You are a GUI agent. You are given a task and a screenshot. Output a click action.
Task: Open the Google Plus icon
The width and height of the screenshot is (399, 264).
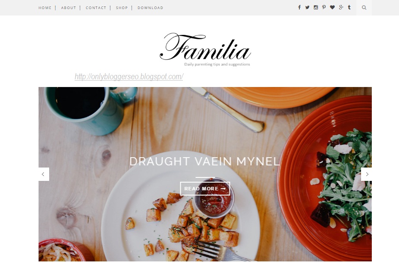341,7
